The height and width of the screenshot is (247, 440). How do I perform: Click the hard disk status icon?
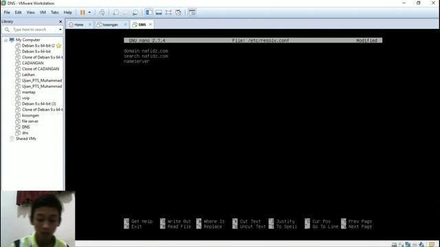394,244
